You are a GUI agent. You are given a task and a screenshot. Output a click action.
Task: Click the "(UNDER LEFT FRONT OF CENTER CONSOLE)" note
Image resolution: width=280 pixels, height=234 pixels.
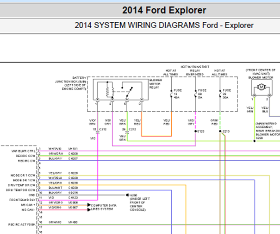coord(140,204)
